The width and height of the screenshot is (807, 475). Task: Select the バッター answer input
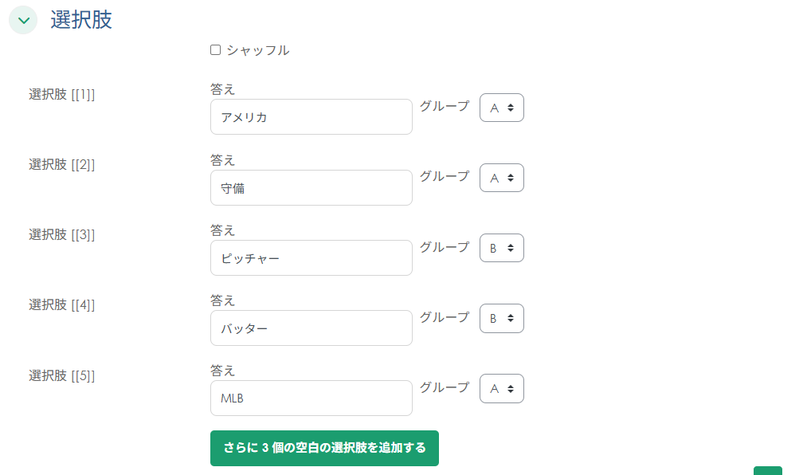(x=311, y=328)
